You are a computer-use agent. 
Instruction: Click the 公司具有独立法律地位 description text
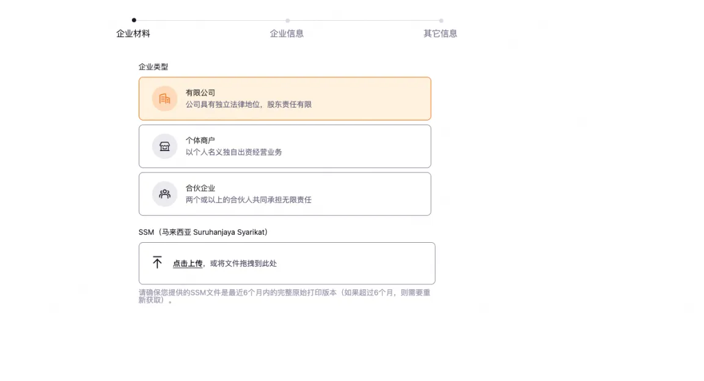pos(249,105)
